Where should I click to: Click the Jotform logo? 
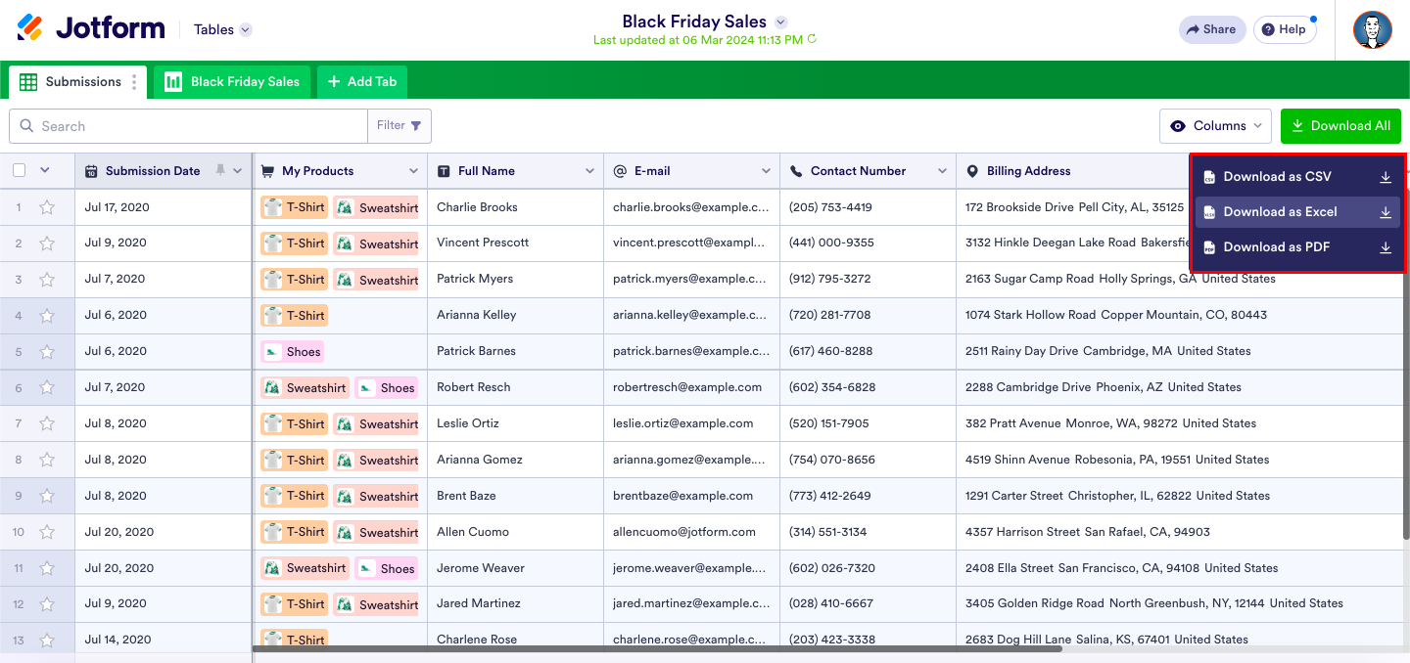click(x=91, y=28)
